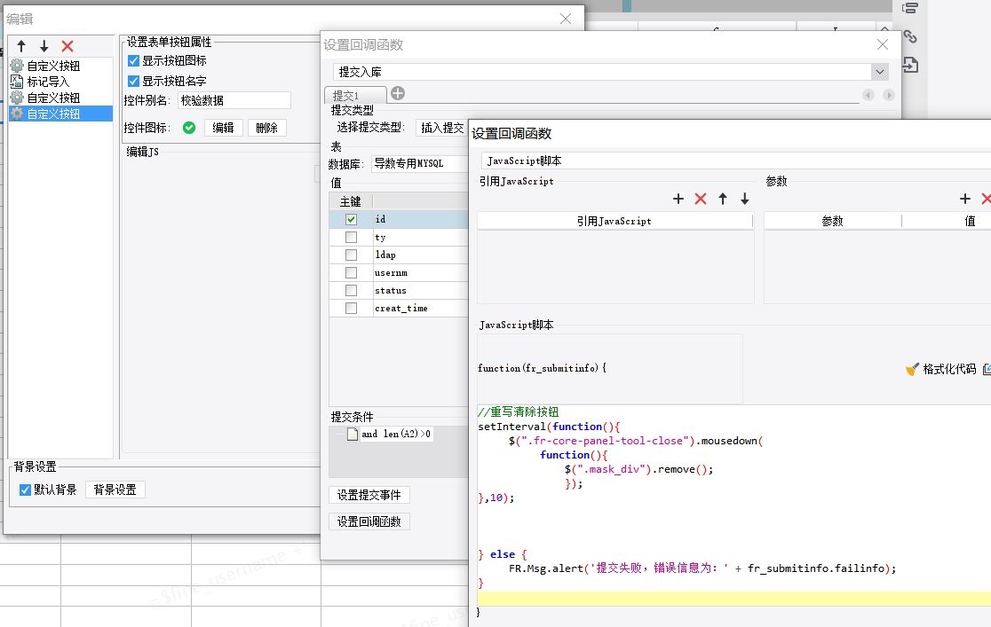
Task: Check primary key for creat_time row
Action: point(352,308)
